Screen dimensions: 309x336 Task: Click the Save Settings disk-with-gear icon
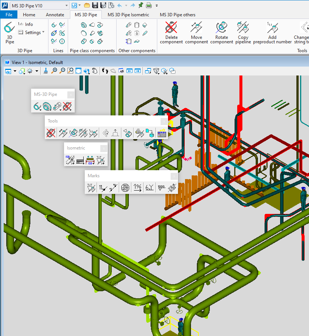point(103,5)
